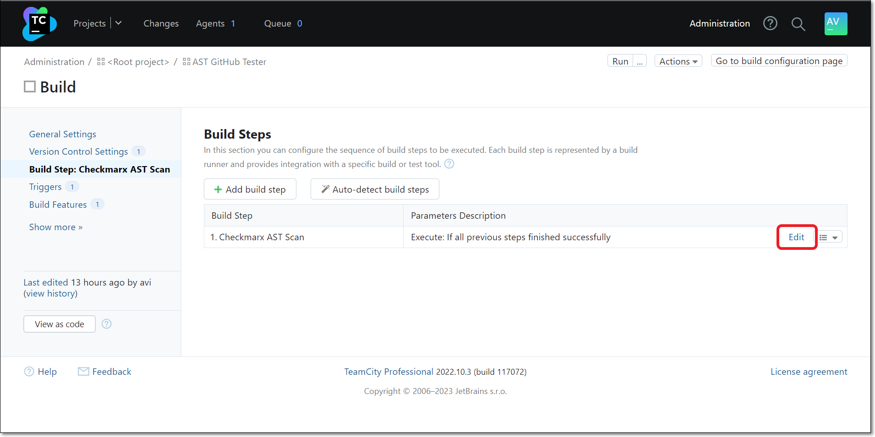Click the Build Steps section heading

pyautogui.click(x=237, y=134)
